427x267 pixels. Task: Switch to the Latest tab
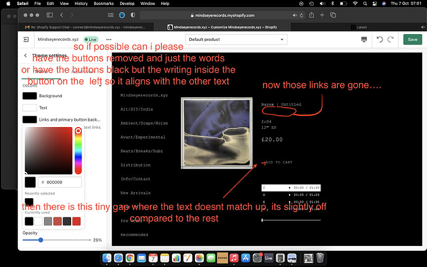point(359,27)
